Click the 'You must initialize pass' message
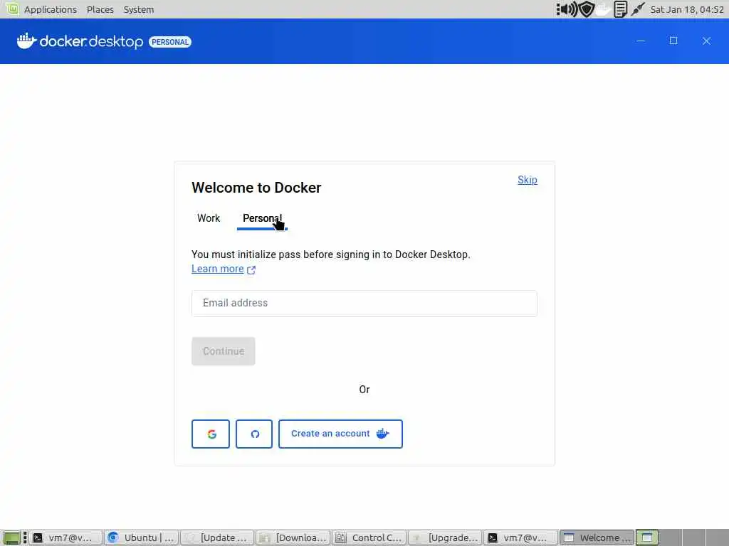This screenshot has height=546, width=729. (x=330, y=255)
